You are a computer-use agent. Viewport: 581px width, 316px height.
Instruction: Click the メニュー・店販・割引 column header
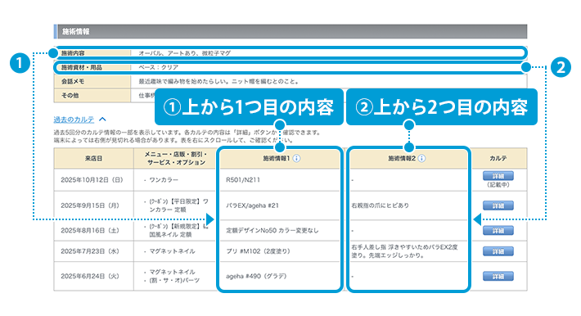click(176, 158)
